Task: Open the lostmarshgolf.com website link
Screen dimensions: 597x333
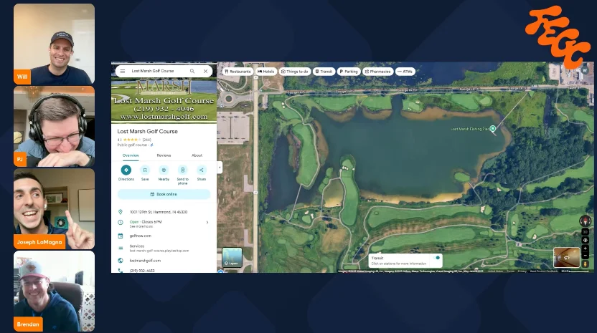Action: click(x=145, y=261)
